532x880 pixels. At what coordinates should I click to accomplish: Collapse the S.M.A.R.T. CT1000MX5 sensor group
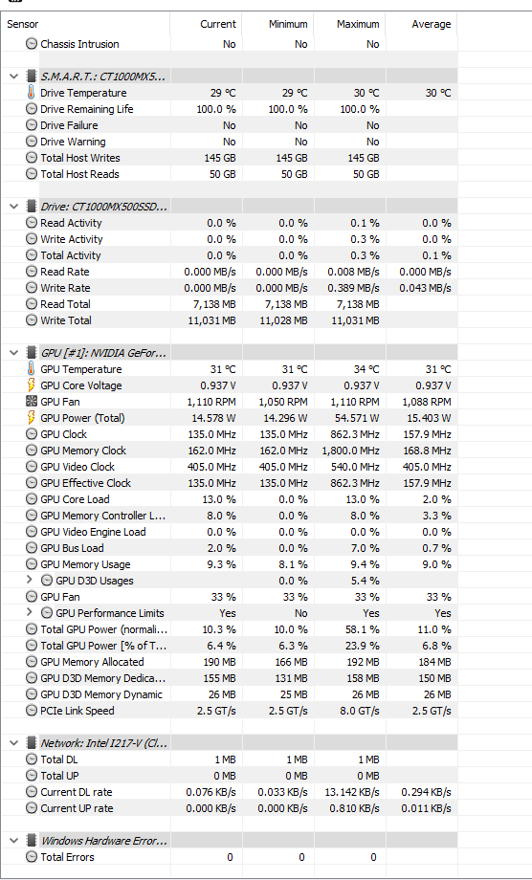(x=14, y=77)
